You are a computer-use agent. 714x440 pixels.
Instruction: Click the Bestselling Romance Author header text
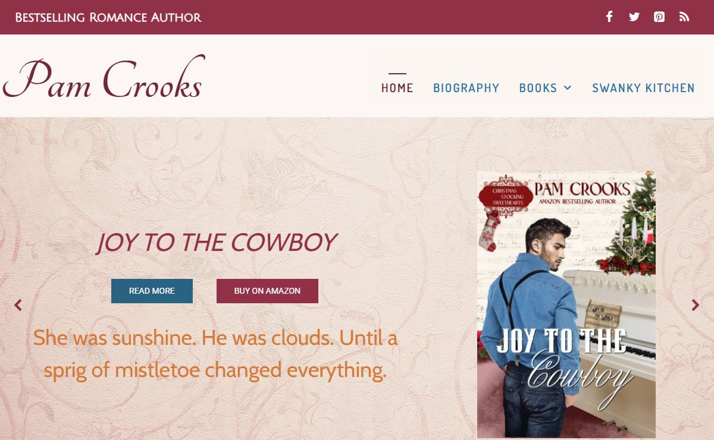tap(108, 17)
